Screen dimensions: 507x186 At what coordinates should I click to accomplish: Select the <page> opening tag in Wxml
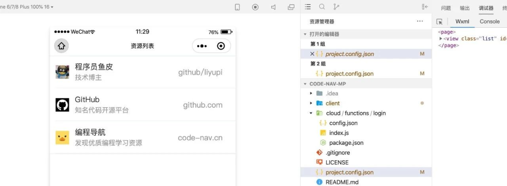(447, 32)
